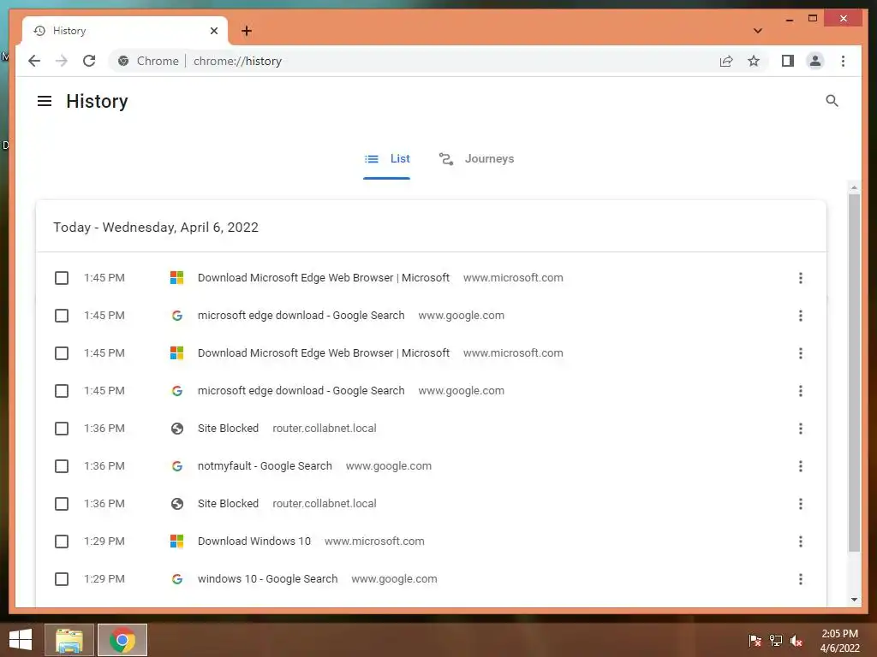Open the tab search dropdown arrow
Image resolution: width=877 pixels, height=657 pixels.
point(758,31)
